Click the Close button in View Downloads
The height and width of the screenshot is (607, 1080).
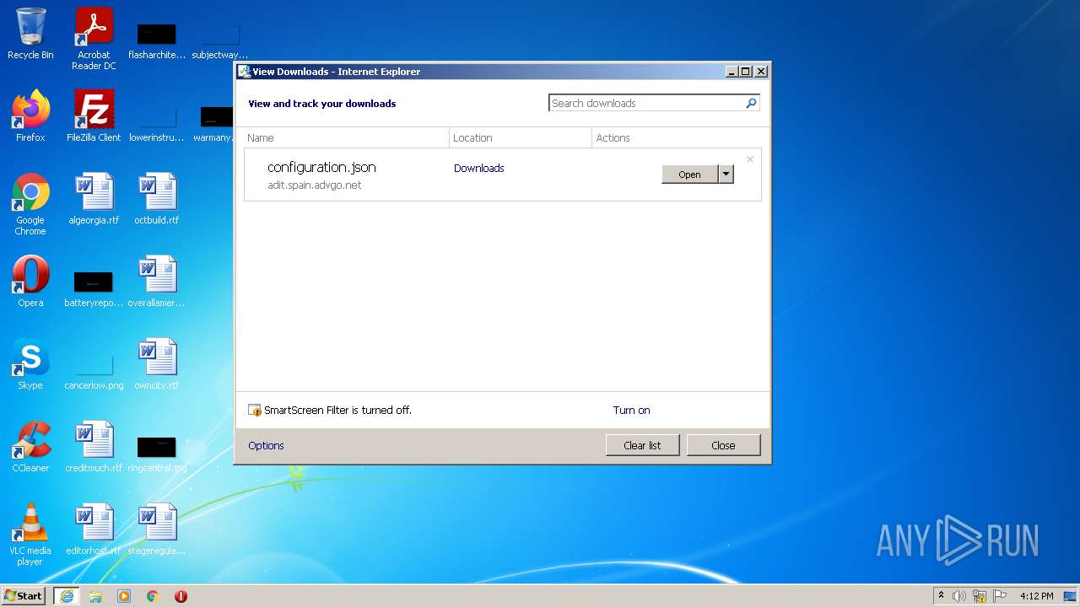pos(723,445)
